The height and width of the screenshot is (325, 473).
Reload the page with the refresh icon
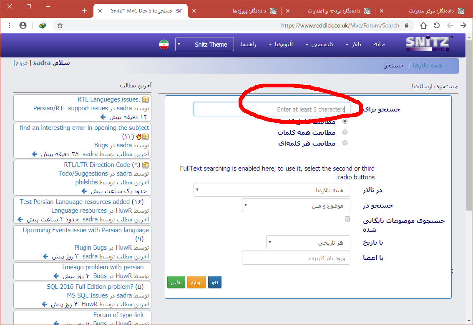(x=437, y=25)
